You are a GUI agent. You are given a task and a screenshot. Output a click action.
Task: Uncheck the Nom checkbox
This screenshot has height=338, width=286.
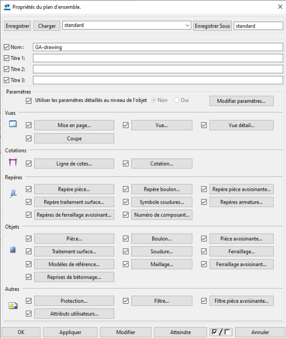pos(6,47)
